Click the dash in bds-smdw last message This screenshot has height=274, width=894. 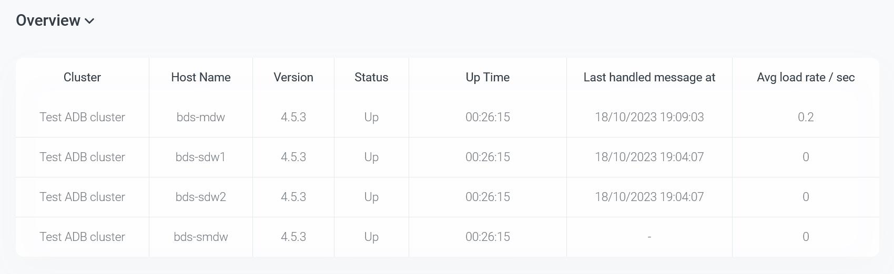[649, 237]
